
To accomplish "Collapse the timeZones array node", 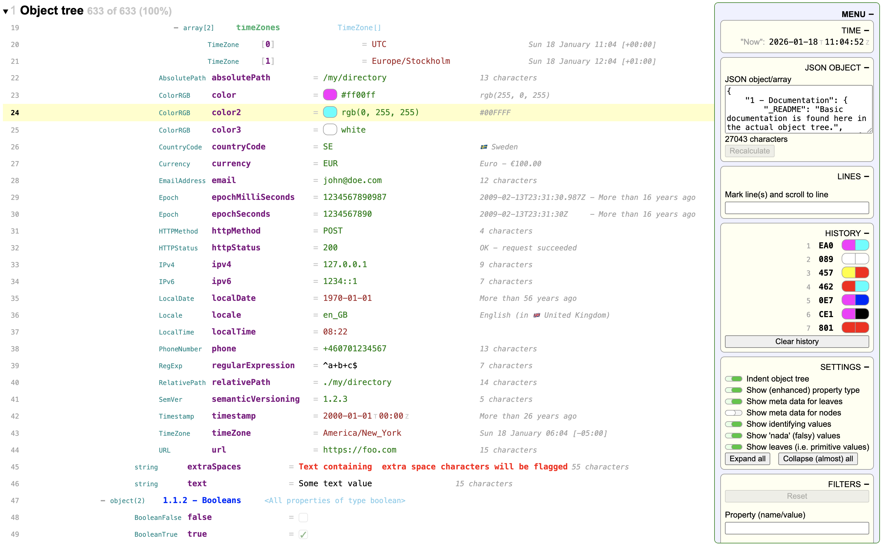I will [x=176, y=28].
